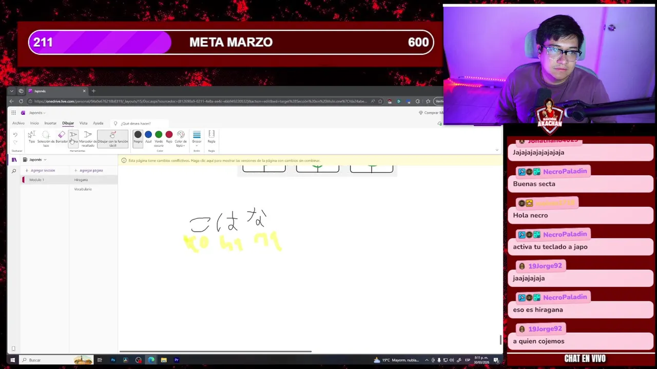Pick the Azul pen color
Image resolution: width=657 pixels, height=369 pixels.
(x=148, y=137)
